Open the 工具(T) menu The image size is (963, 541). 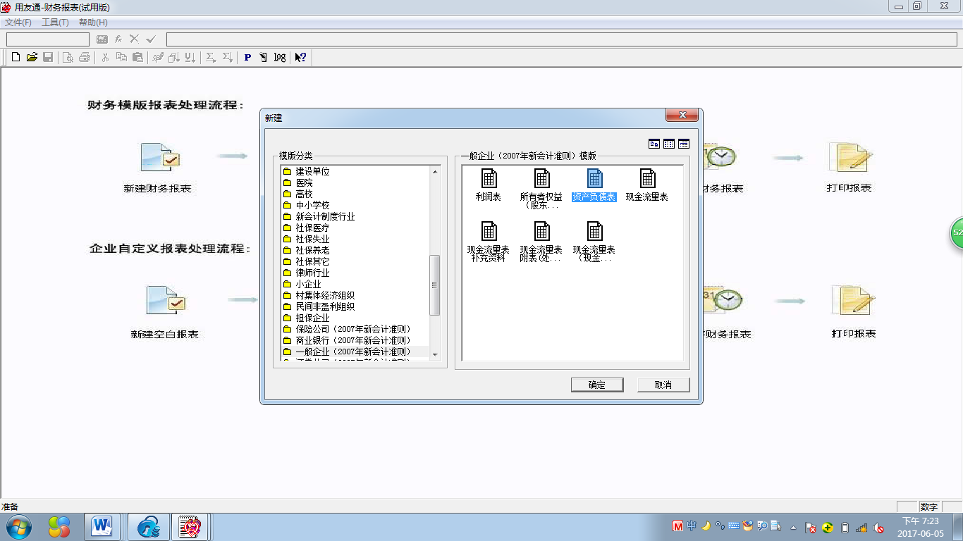56,23
